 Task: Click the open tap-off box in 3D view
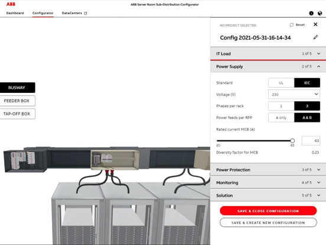pyautogui.click(x=115, y=160)
